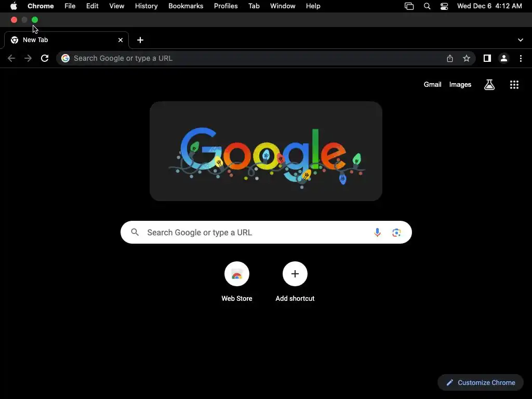The height and width of the screenshot is (399, 532).
Task: Click the Add shortcut plus button
Action: click(295, 274)
